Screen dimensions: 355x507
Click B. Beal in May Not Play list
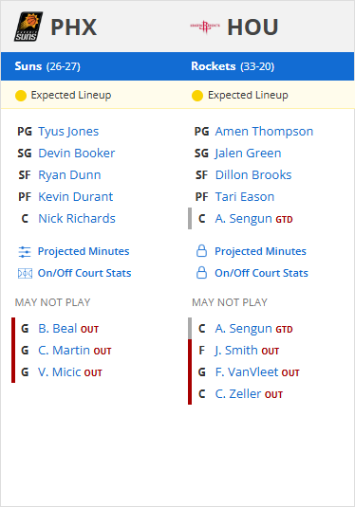click(58, 329)
